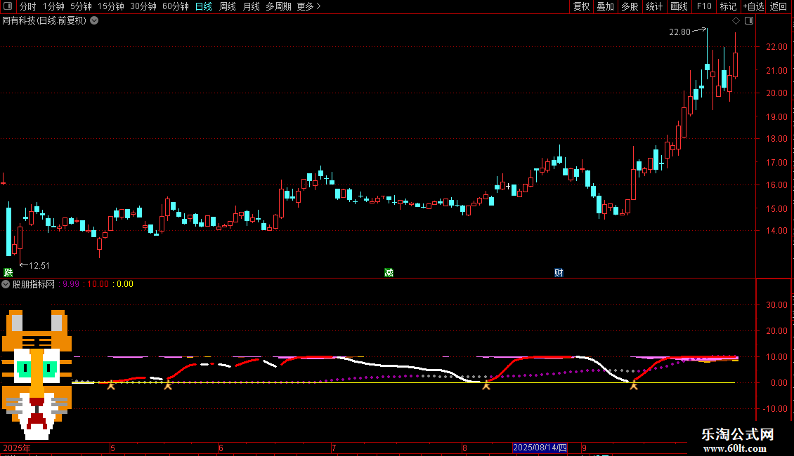The height and width of the screenshot is (456, 794).
Task: Open the 画线 drawing tools
Action: click(x=679, y=6)
